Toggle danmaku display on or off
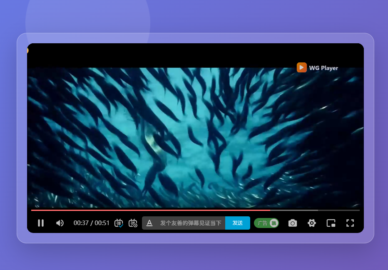The width and height of the screenshot is (388, 270). tap(119, 223)
